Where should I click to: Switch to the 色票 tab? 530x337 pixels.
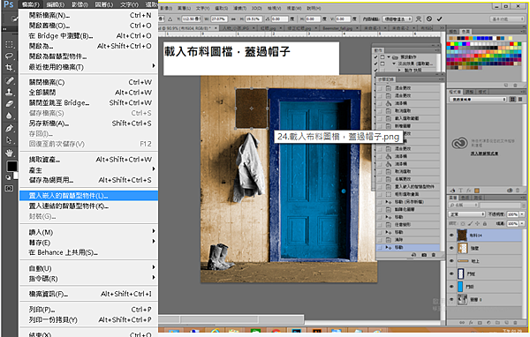pyautogui.click(x=466, y=32)
